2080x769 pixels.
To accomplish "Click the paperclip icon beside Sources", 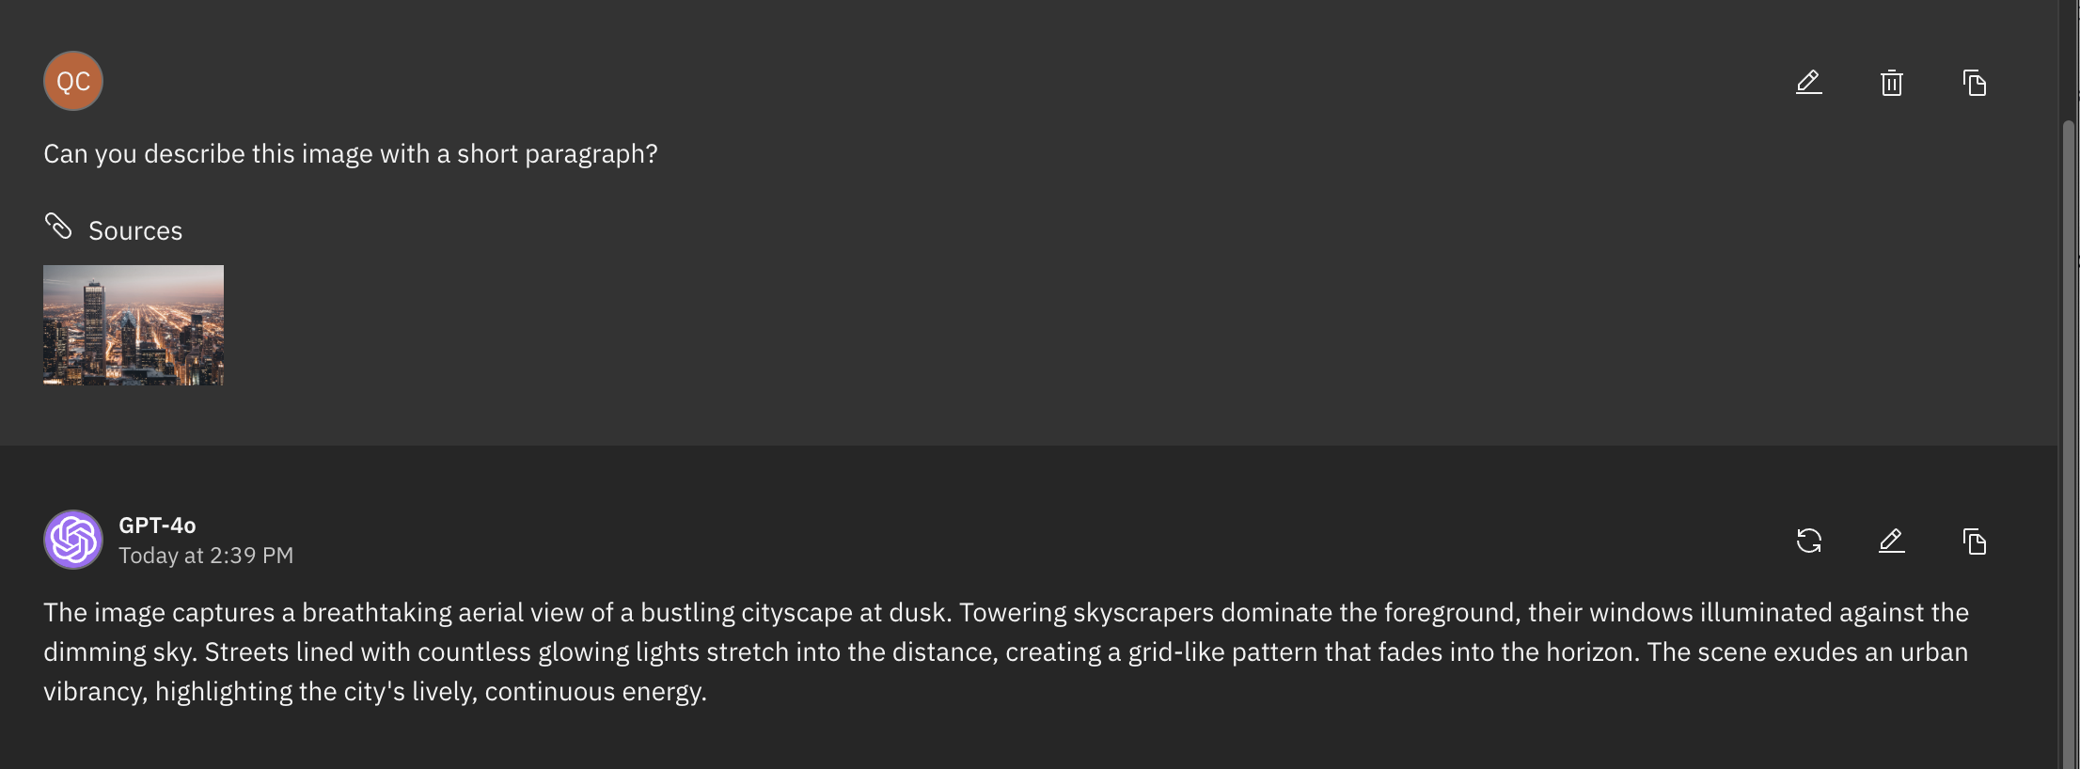I will click(58, 226).
